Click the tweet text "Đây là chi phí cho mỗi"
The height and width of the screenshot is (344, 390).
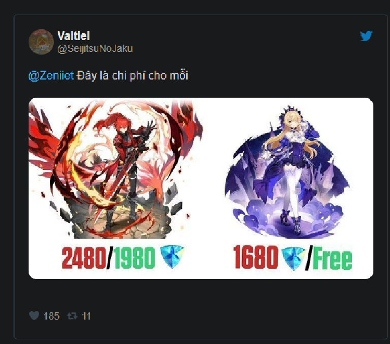133,75
